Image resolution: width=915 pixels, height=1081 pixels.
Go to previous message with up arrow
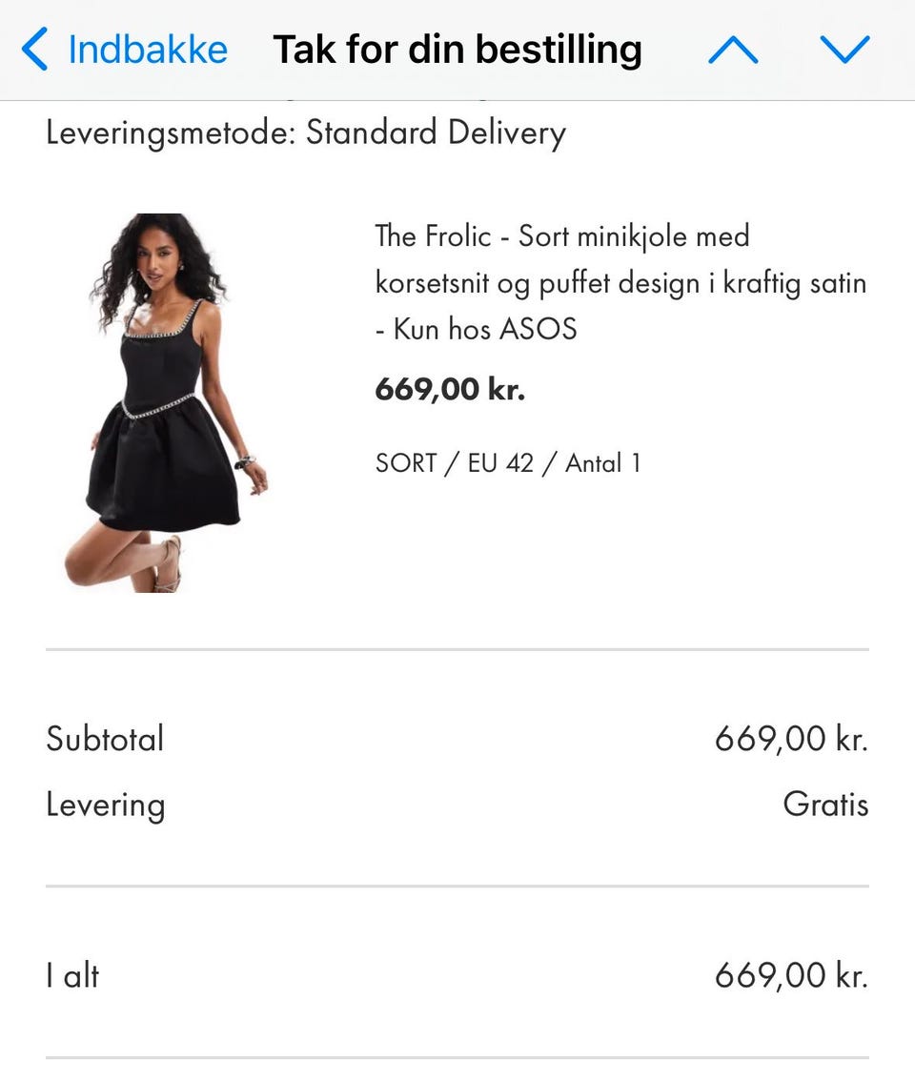click(733, 50)
